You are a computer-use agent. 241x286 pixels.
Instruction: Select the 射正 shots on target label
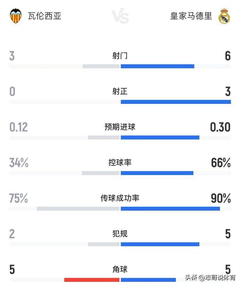120,91
